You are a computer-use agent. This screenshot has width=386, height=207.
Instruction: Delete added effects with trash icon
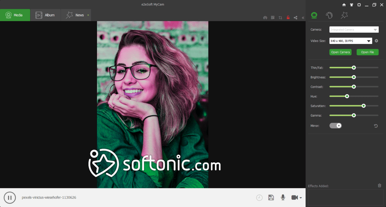click(x=380, y=185)
